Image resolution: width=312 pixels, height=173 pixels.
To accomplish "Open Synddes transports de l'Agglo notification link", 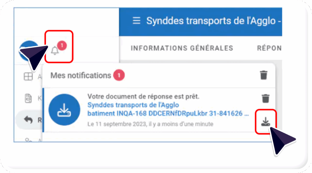I will [133, 105].
